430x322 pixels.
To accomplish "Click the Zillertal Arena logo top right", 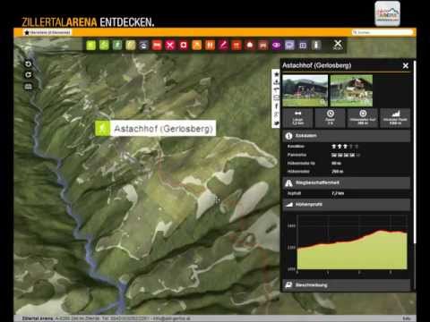I will (x=388, y=13).
